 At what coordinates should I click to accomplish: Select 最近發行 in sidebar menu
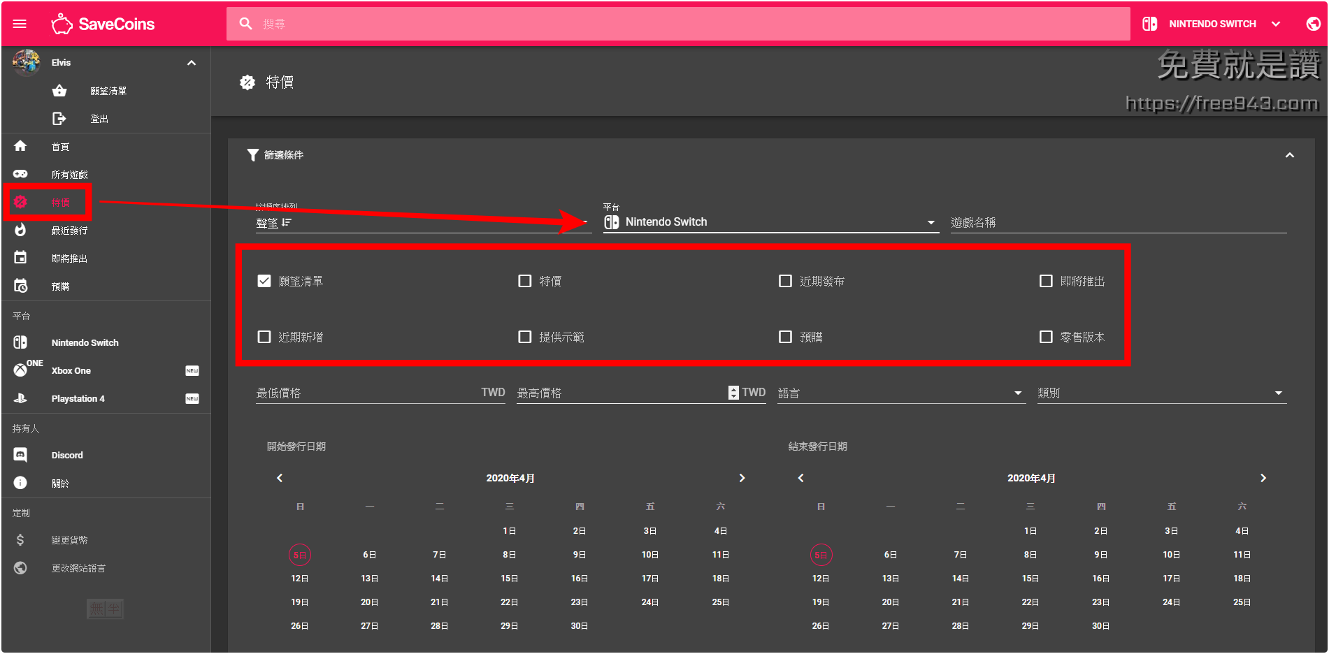pos(69,231)
